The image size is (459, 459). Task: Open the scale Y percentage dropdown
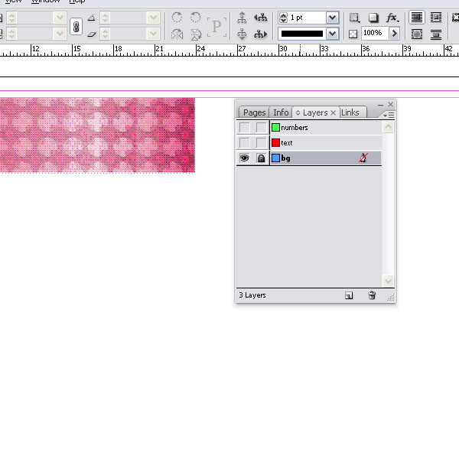60,34
